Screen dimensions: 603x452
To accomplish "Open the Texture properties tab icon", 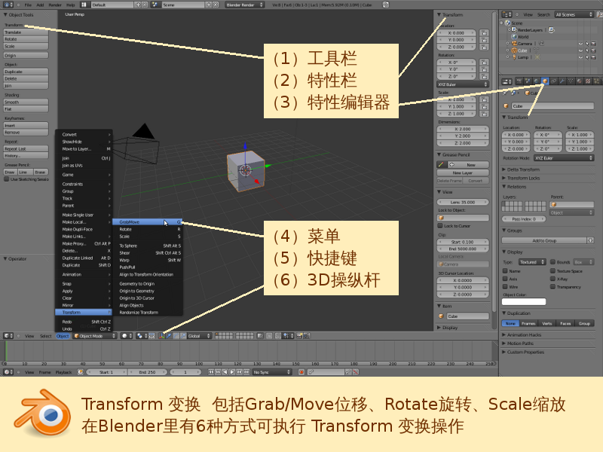I will (588, 81).
